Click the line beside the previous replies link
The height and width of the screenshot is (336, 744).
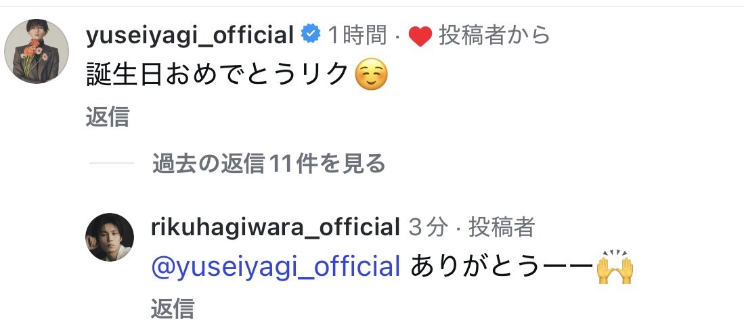pyautogui.click(x=112, y=163)
